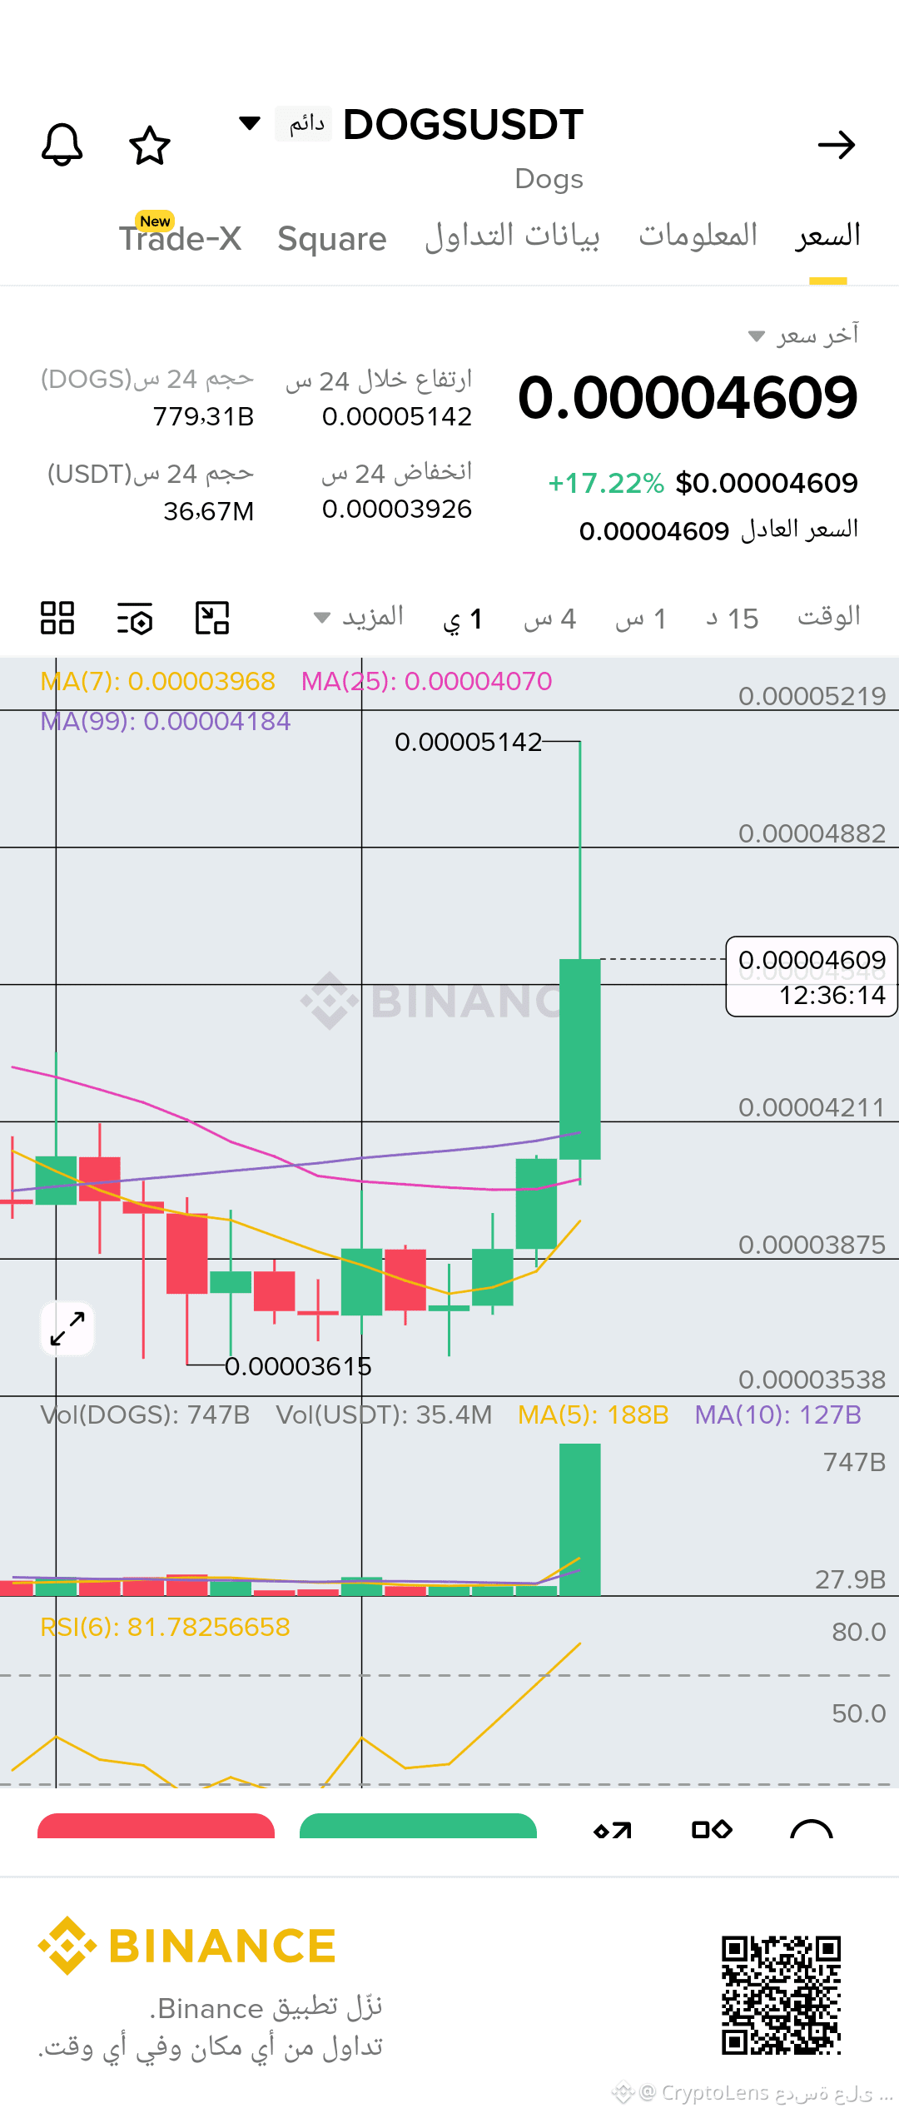
Task: Tap the DOGSUSDT pair title
Action: point(463,125)
